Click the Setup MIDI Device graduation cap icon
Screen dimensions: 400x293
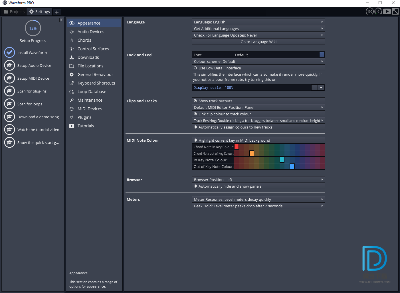pos(9,78)
